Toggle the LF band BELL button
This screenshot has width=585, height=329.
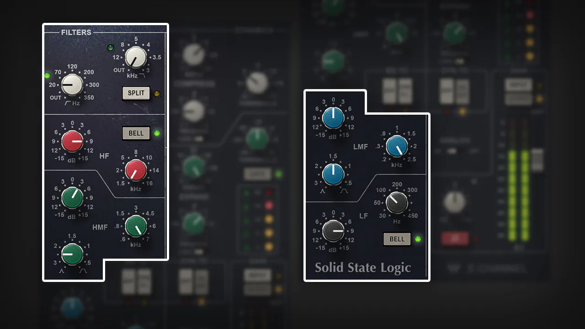(x=397, y=239)
